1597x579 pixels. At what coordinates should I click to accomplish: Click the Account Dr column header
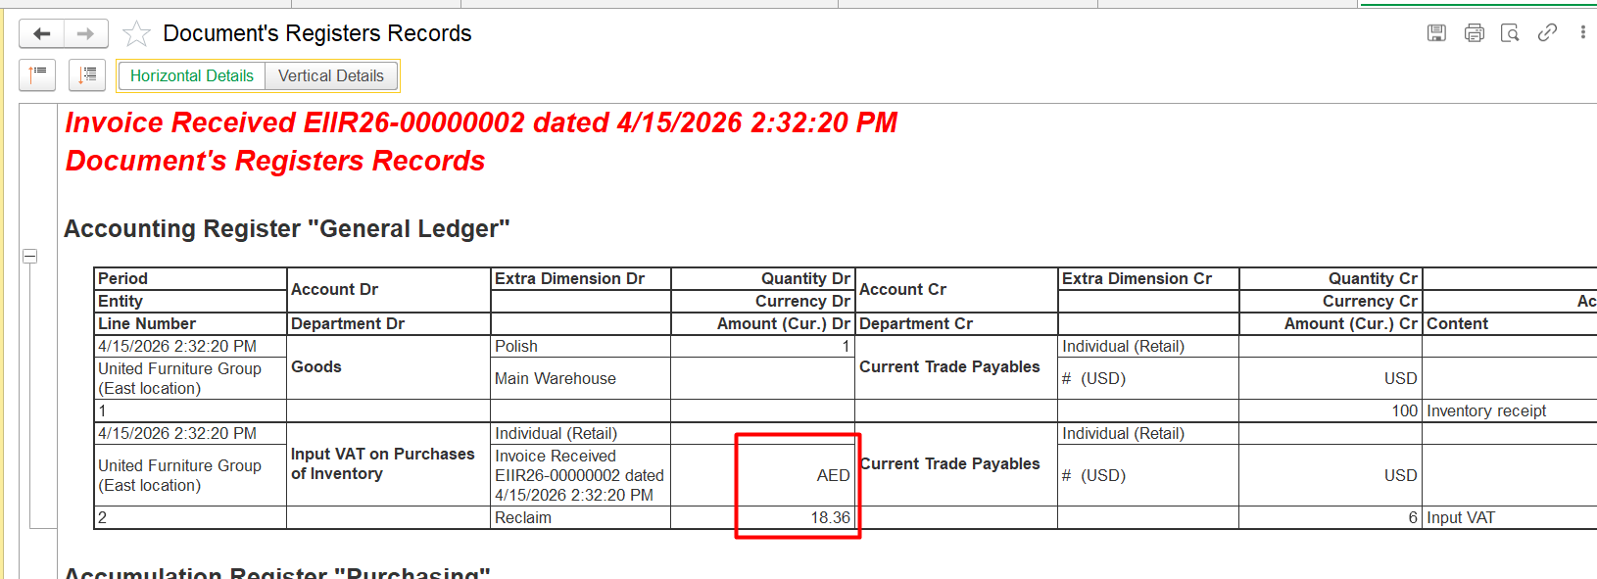coord(334,289)
